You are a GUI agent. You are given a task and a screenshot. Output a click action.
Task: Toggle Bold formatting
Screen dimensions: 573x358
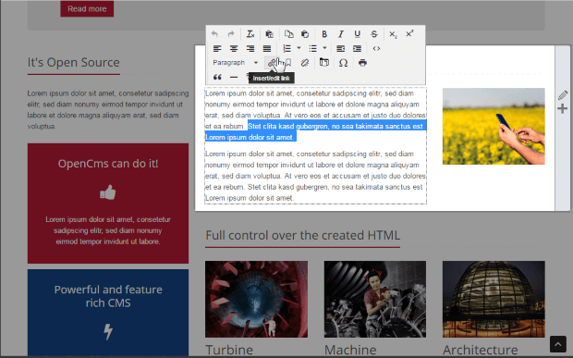[324, 34]
